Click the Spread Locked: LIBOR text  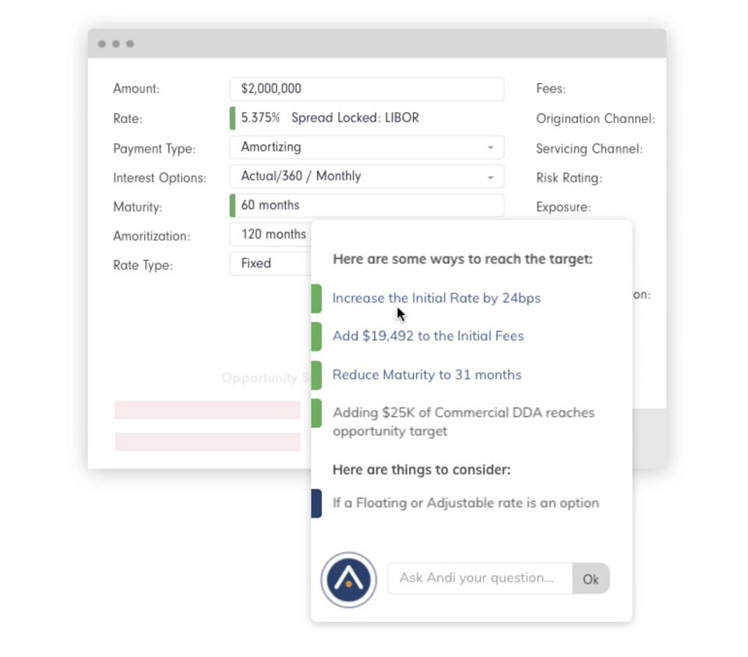(x=355, y=118)
